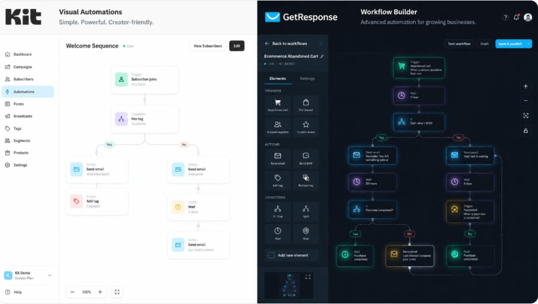Pick the Split condition element
Screen dimensions: 538x304
pos(306,212)
